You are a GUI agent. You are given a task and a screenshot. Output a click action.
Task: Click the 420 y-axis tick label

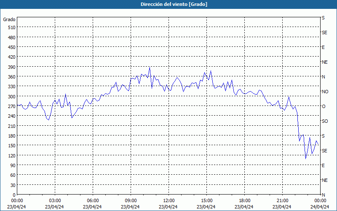point(12,57)
